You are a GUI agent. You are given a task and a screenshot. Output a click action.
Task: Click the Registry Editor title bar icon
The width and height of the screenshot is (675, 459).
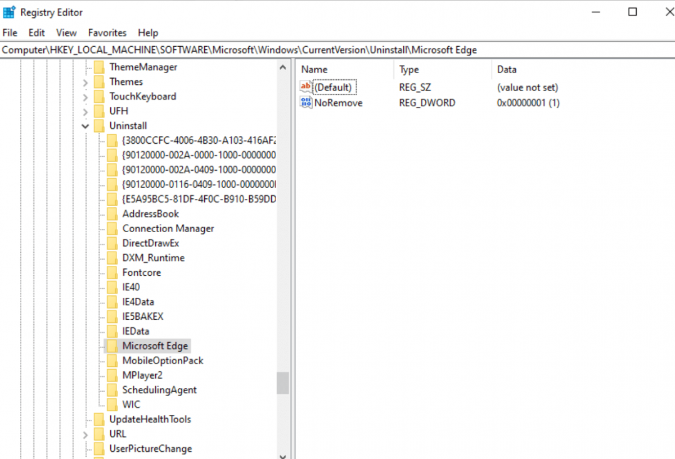[8, 11]
